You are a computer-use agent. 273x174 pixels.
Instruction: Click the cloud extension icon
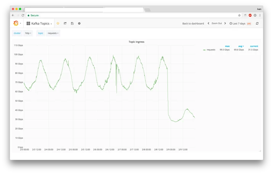[245, 15]
